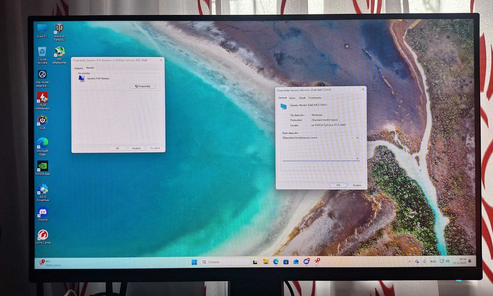This screenshot has width=493, height=296.
Task: Open notification bell in taskbar
Action: coord(470,261)
